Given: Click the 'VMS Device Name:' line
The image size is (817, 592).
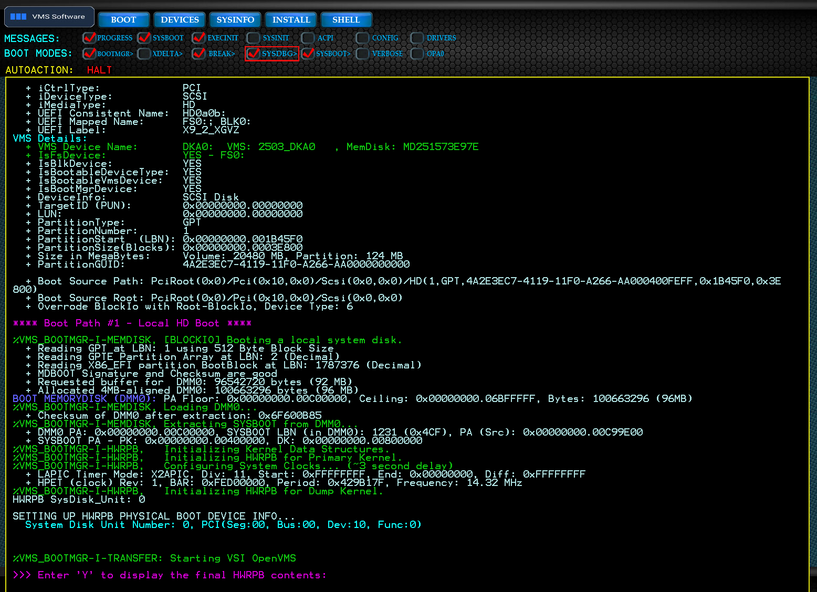Looking at the screenshot, I should [x=252, y=147].
